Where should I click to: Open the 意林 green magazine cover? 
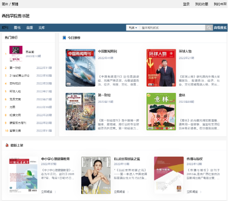[x=161, y=111]
